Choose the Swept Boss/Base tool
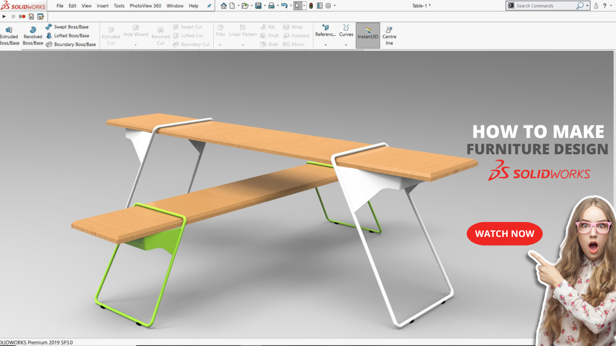Image resolution: width=616 pixels, height=346 pixels. (x=67, y=27)
